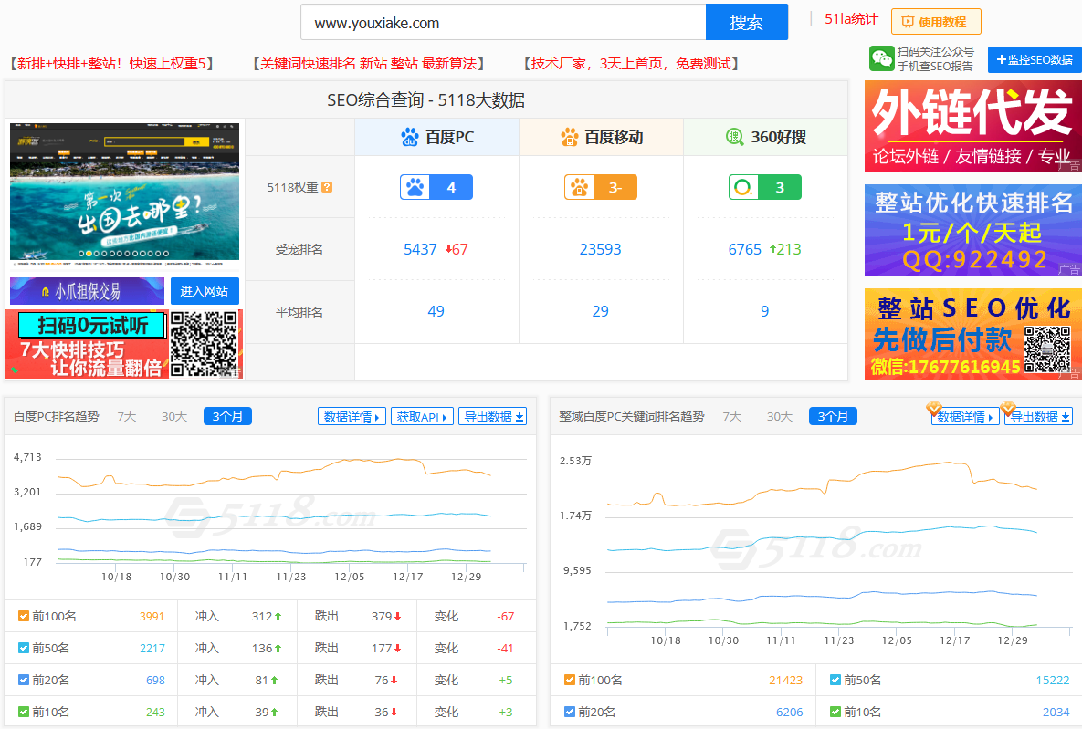This screenshot has width=1082, height=729.
Task: Click the QR code beside 扫码0元试听
Action: pyautogui.click(x=205, y=343)
